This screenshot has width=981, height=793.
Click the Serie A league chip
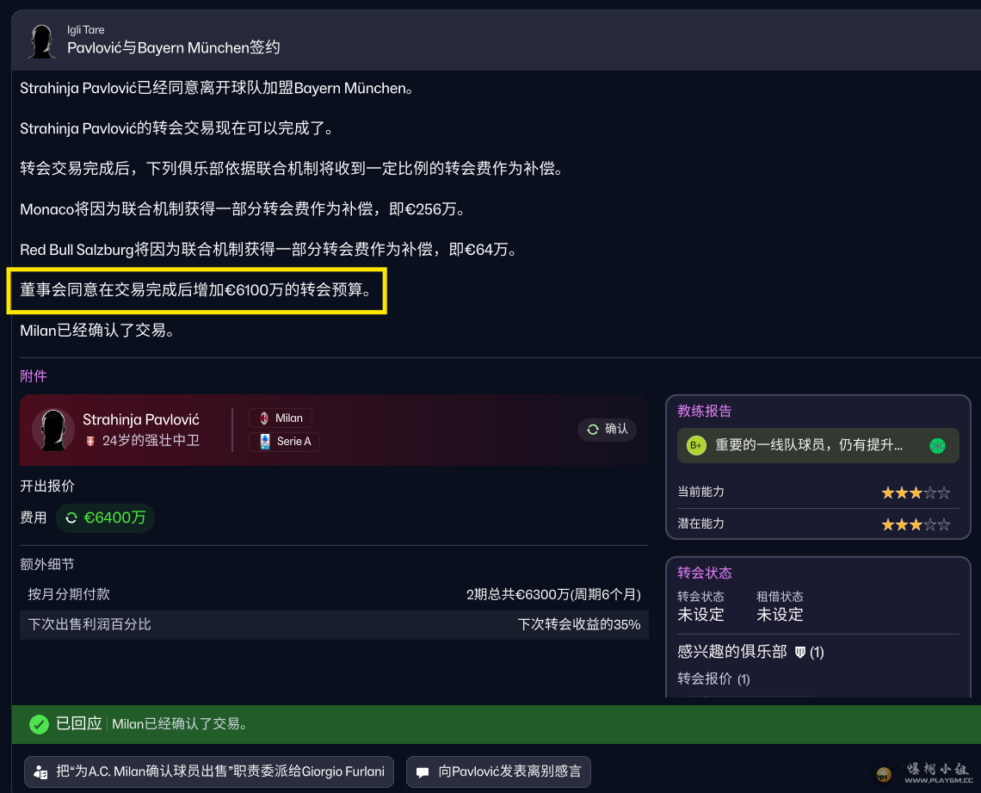click(285, 441)
